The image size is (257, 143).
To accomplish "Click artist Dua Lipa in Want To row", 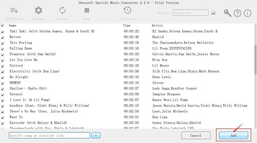I will pos(160,117).
